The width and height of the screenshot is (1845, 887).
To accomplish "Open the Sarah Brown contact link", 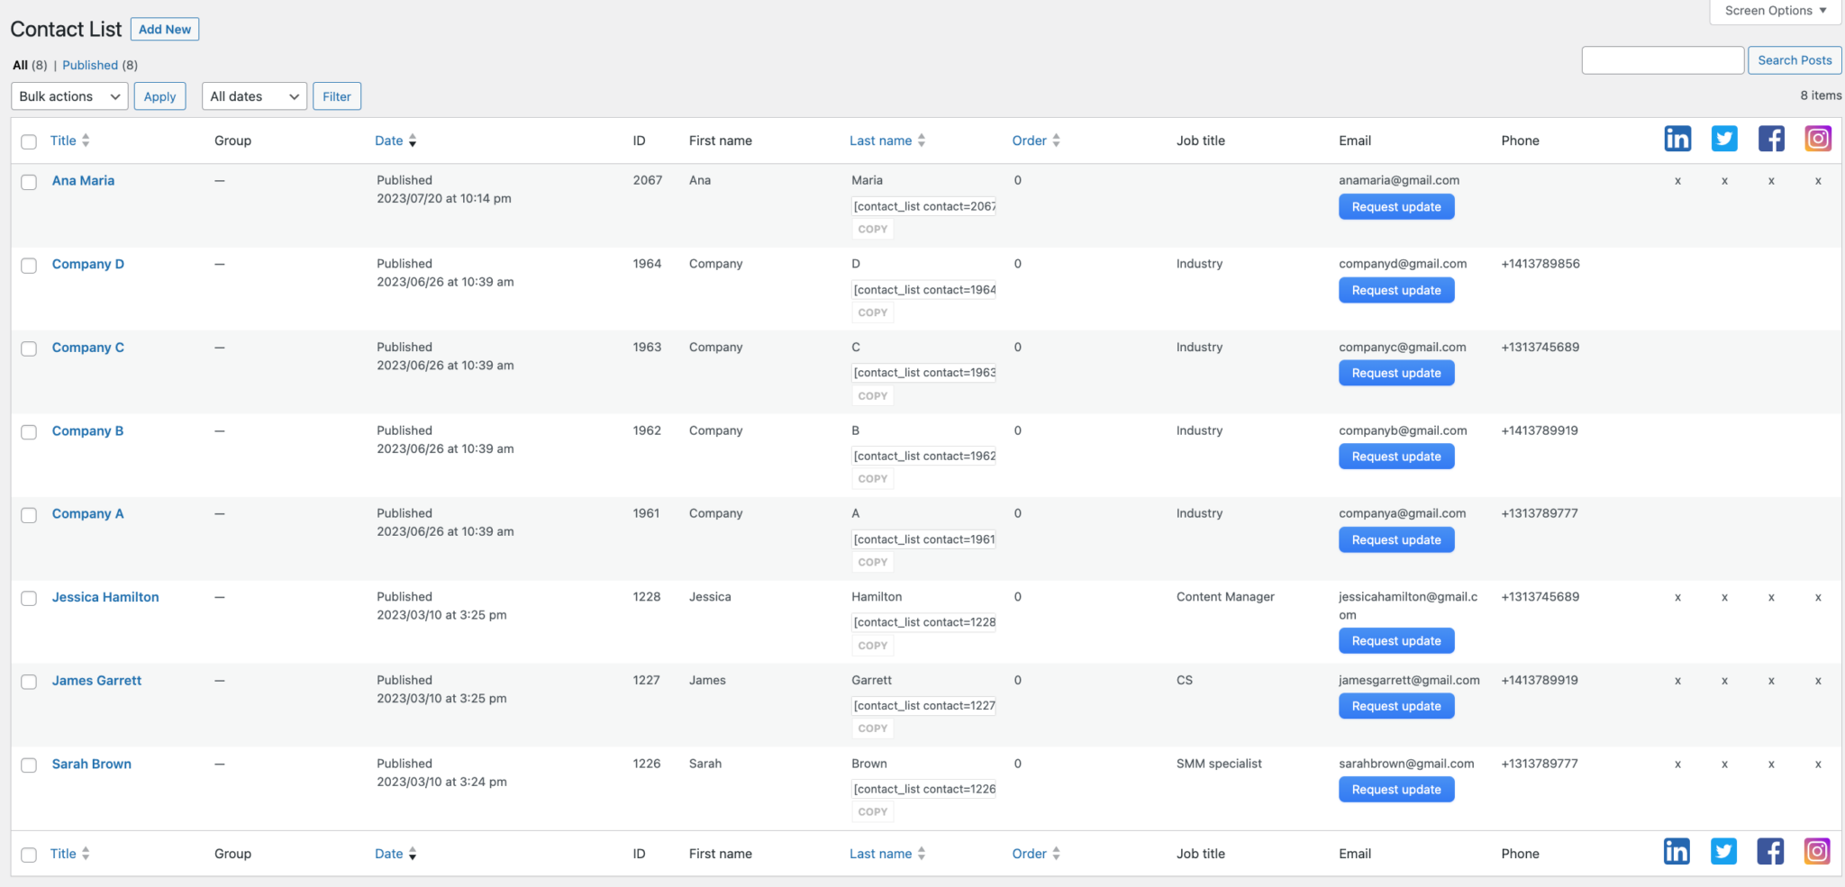I will [92, 764].
